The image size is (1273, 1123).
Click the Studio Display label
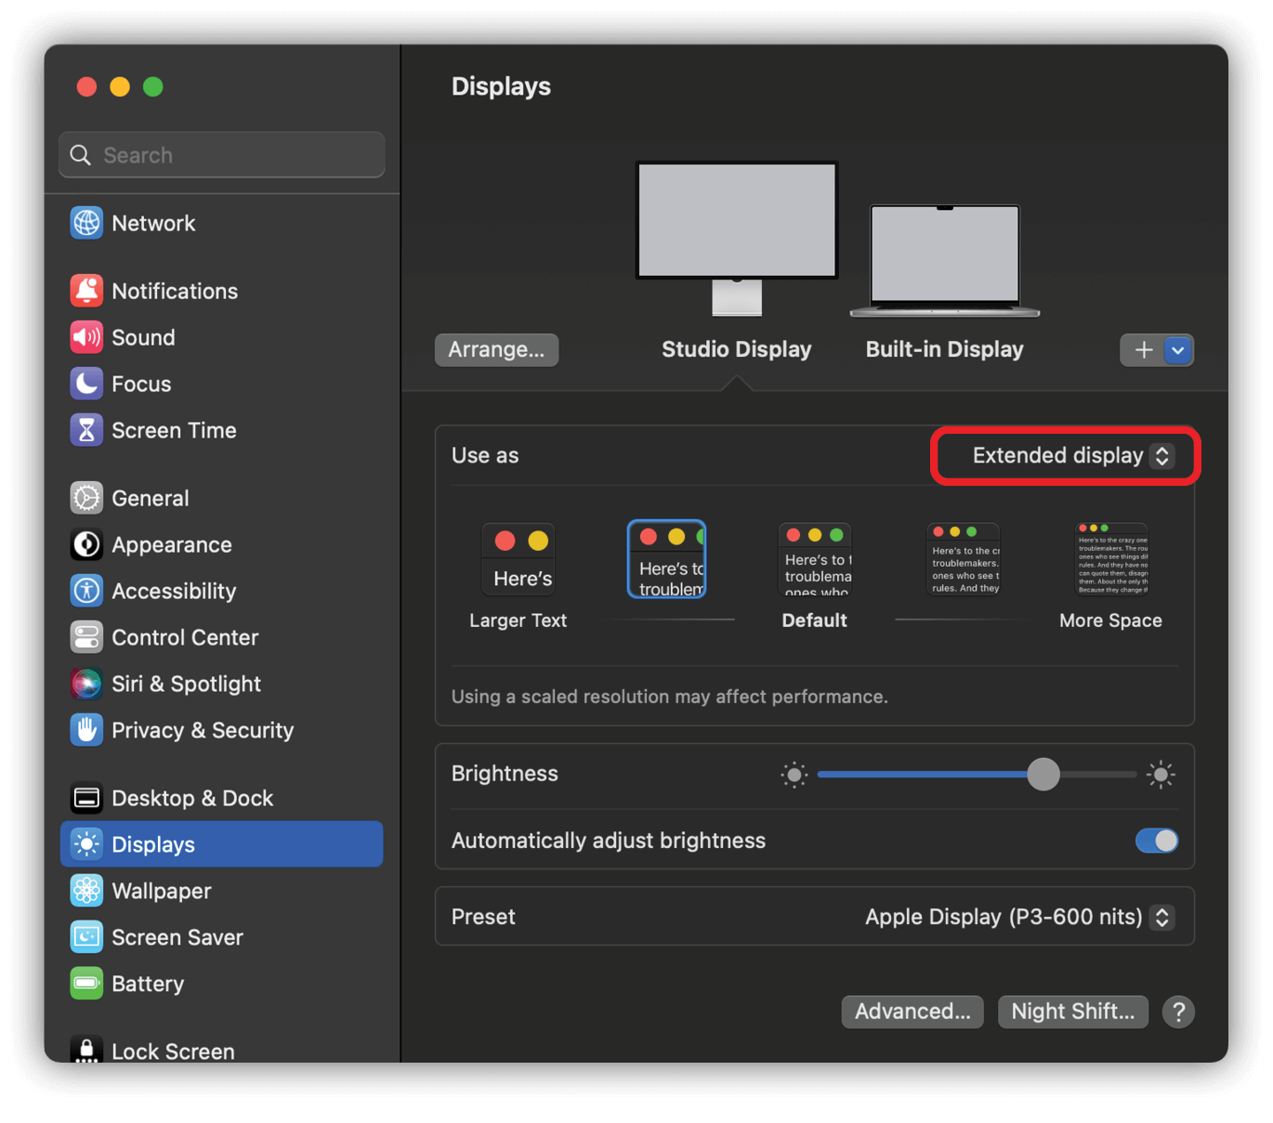tap(737, 349)
